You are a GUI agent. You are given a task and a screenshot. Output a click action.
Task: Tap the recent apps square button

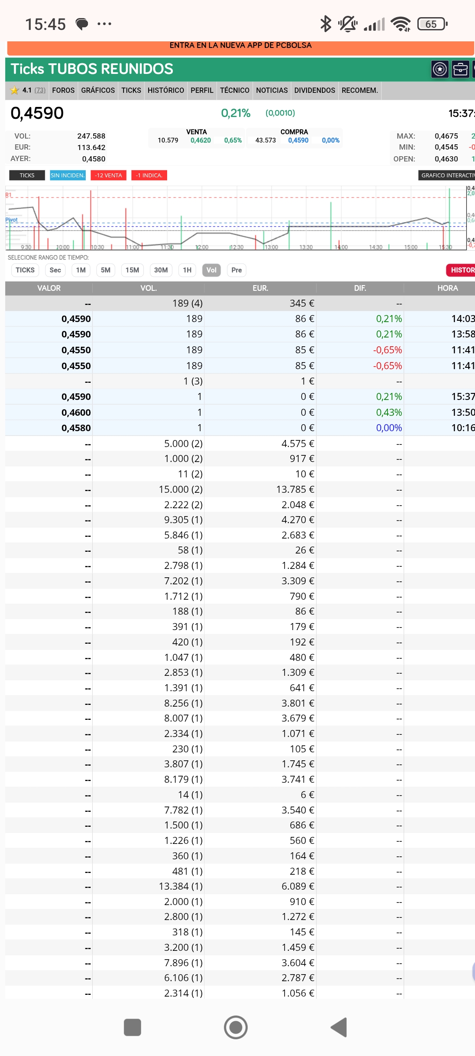(x=132, y=1027)
